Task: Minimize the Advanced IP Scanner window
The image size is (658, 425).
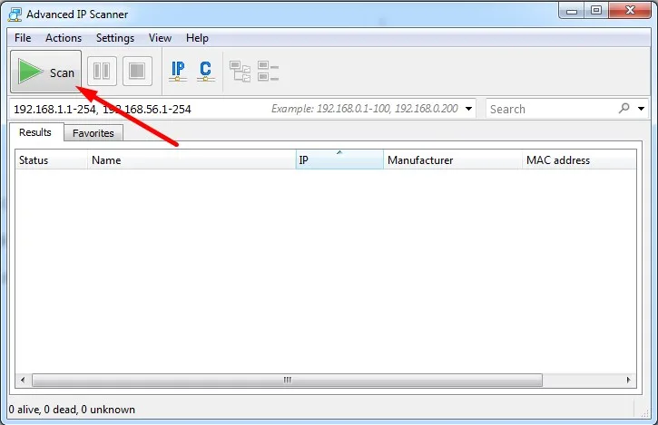Action: [x=572, y=11]
